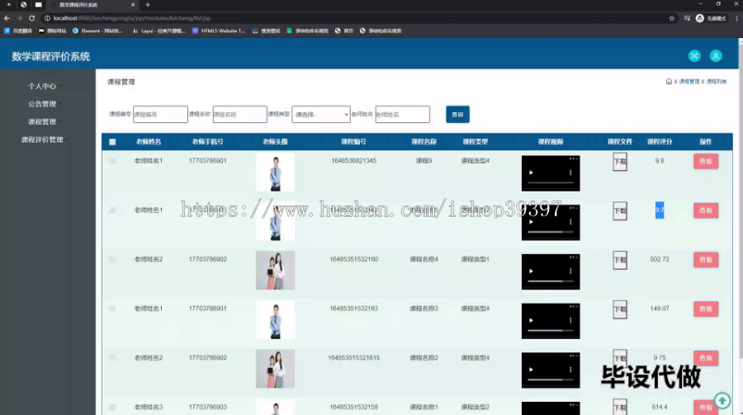Download the course file for 课程9
The height and width of the screenshot is (415, 743).
tap(620, 162)
